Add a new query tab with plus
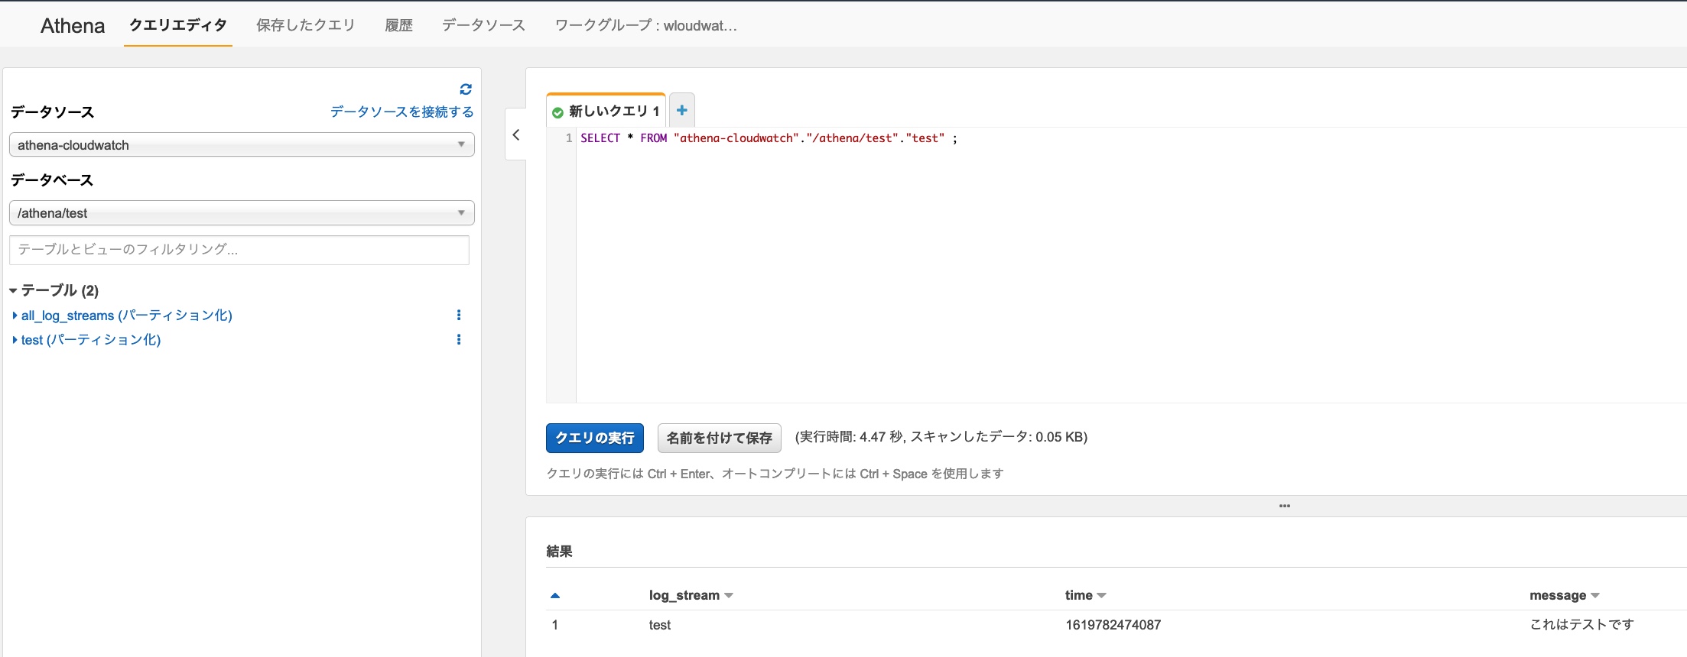 click(x=682, y=110)
